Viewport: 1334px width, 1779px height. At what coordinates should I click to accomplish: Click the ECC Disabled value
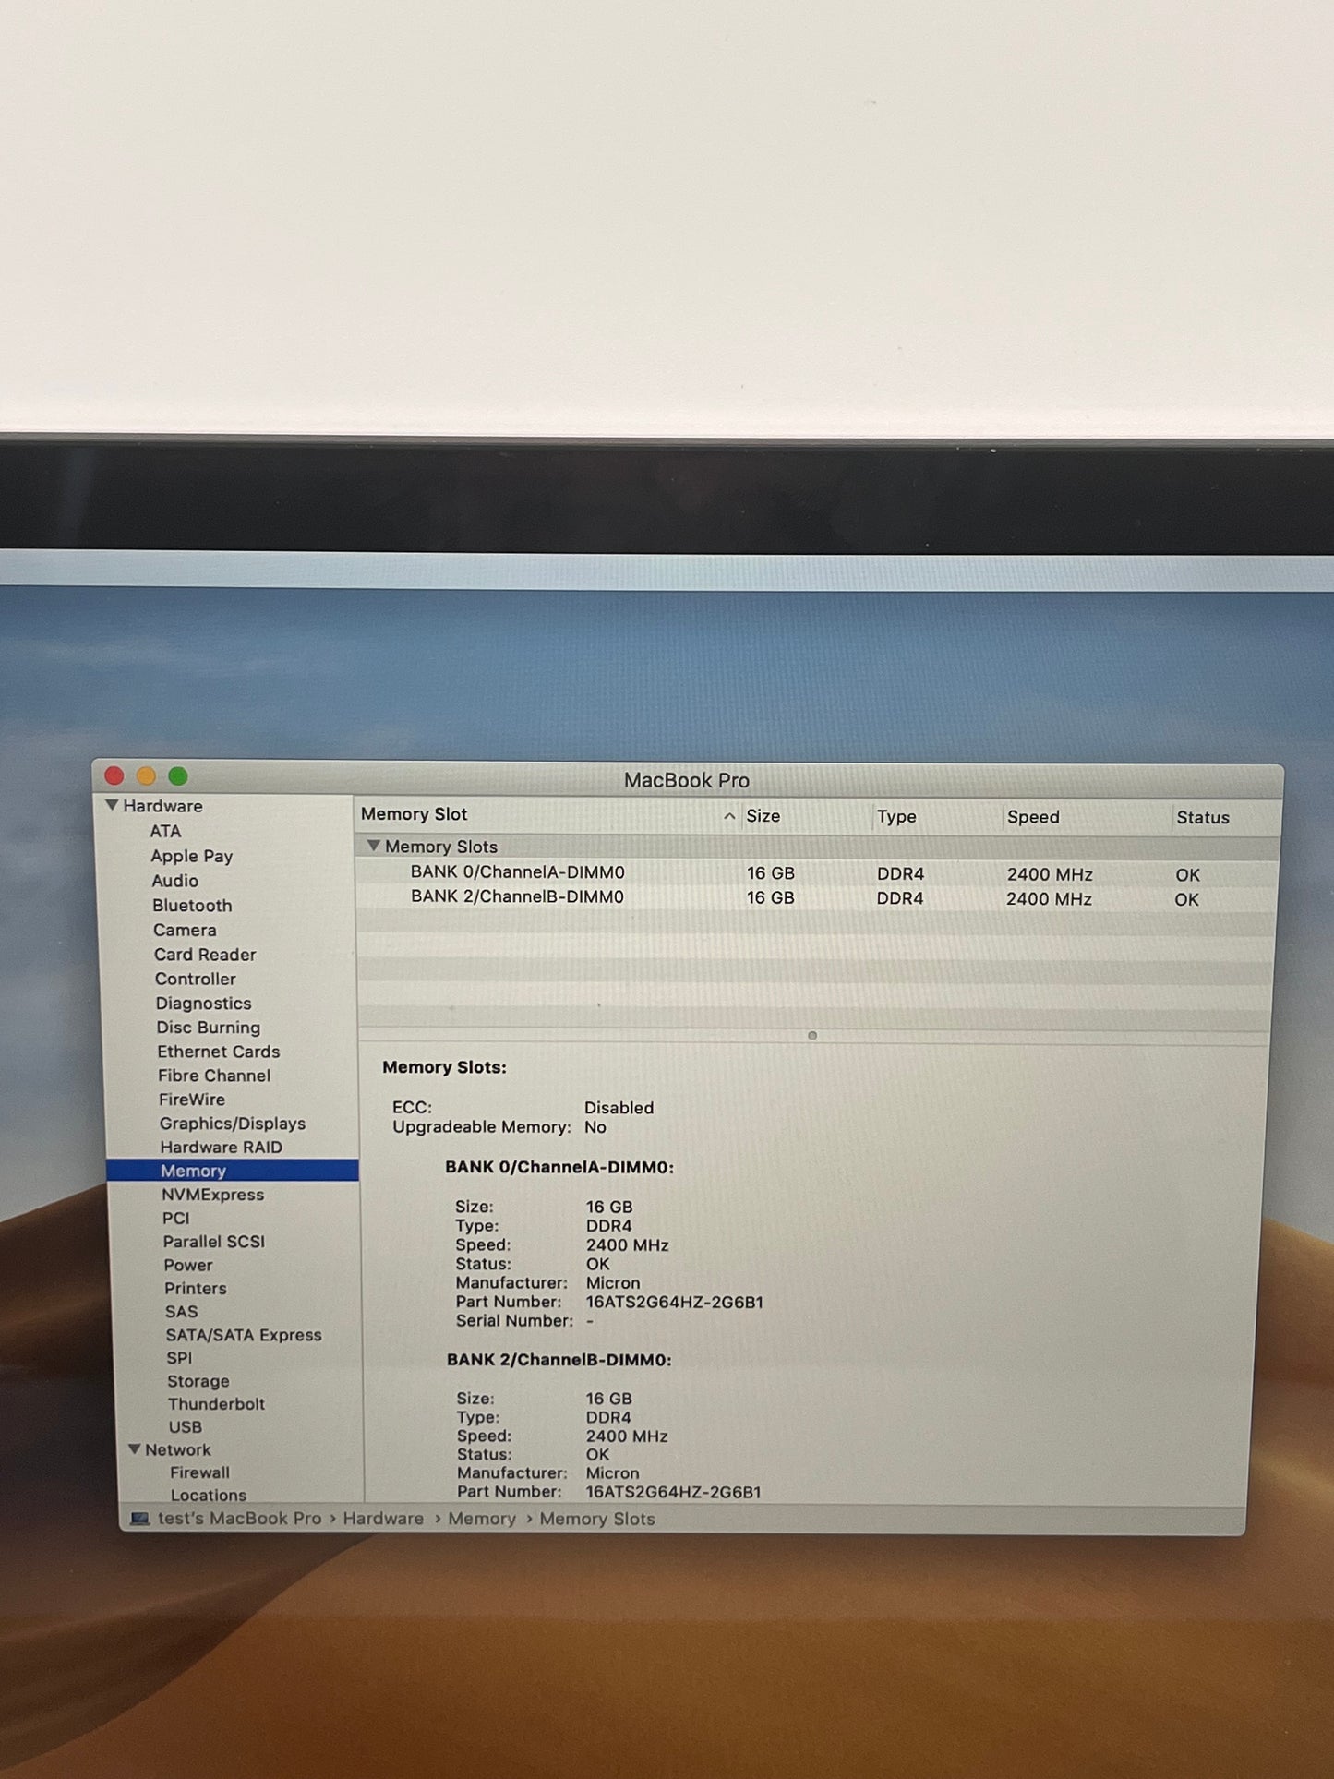coord(619,1108)
